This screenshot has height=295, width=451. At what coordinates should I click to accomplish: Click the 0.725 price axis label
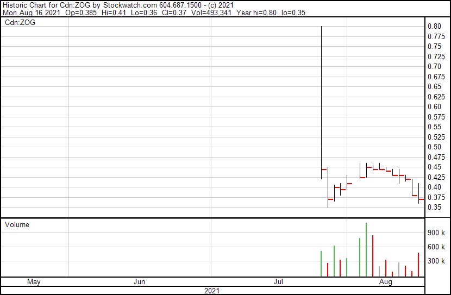click(436, 57)
